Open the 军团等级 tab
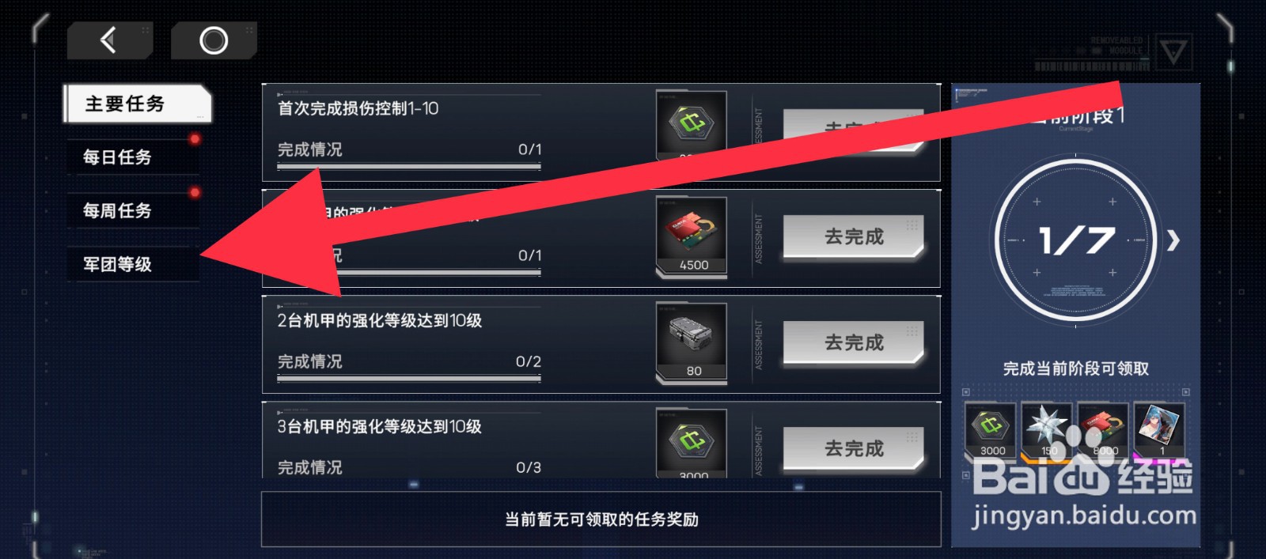This screenshot has height=559, width=1266. pyautogui.click(x=133, y=264)
